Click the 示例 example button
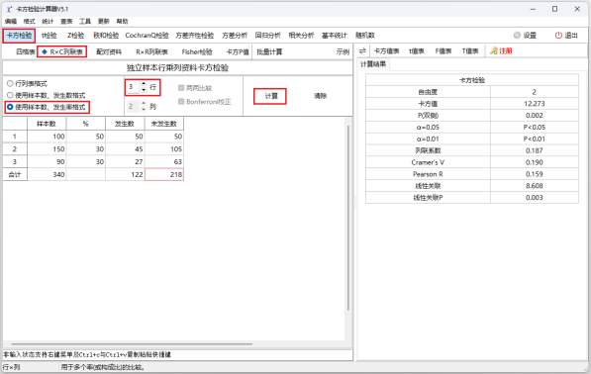The width and height of the screenshot is (591, 374). click(343, 51)
